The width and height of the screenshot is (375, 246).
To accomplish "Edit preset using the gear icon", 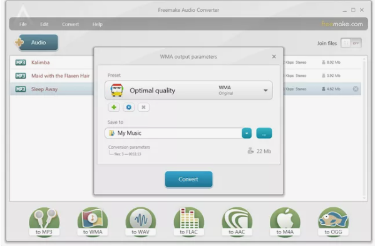I will (129, 107).
